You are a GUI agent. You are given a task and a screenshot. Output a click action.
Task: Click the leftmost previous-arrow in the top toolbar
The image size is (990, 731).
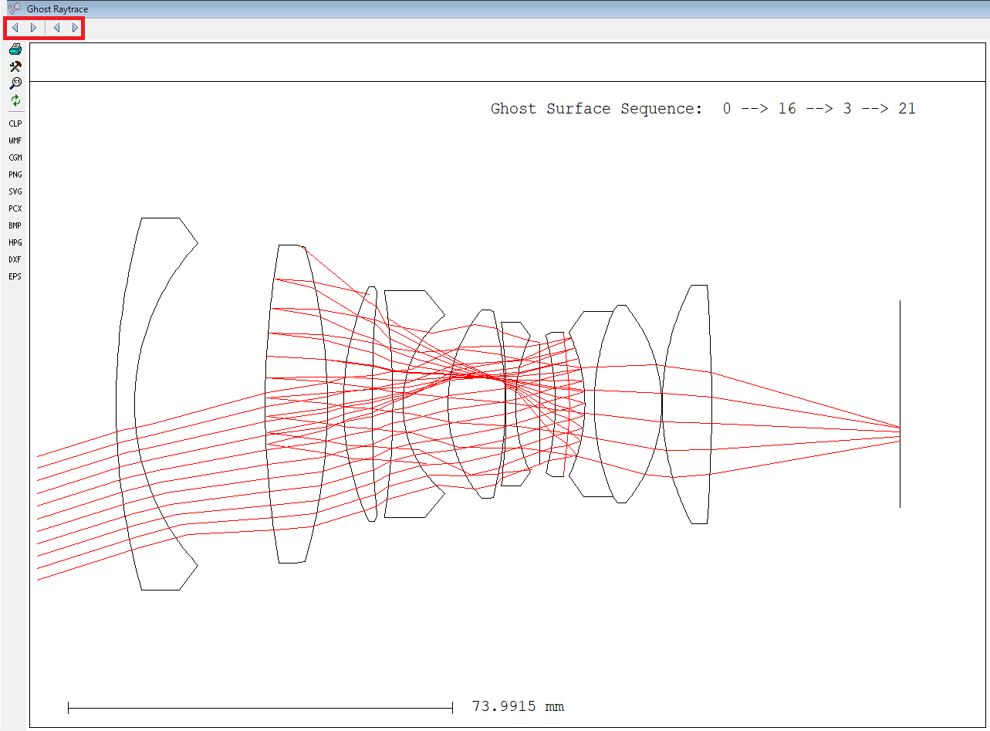[15, 28]
